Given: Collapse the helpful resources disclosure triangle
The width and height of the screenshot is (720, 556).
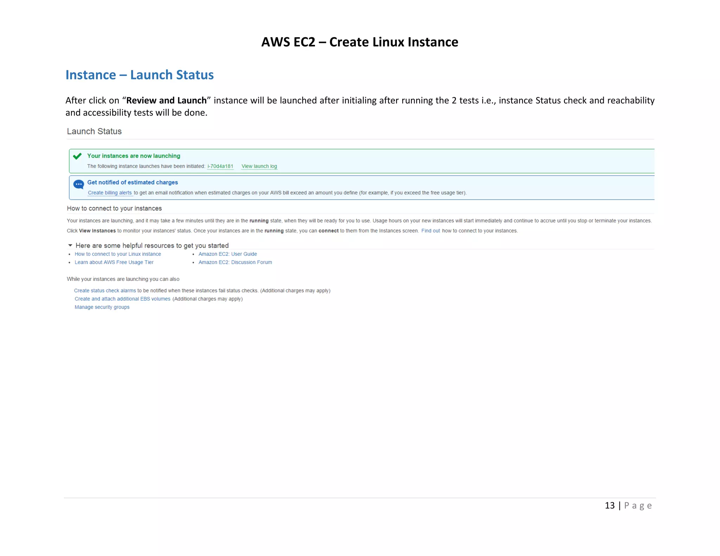Looking at the screenshot, I should (70, 245).
